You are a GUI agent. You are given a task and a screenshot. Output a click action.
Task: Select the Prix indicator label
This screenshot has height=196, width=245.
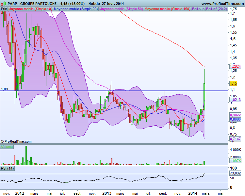click(4, 9)
